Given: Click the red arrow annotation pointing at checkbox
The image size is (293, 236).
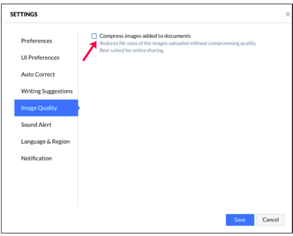Looking at the screenshot, I should (90, 51).
